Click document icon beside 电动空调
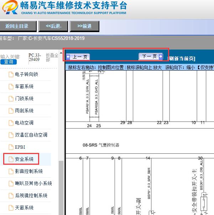 (x=11, y=123)
